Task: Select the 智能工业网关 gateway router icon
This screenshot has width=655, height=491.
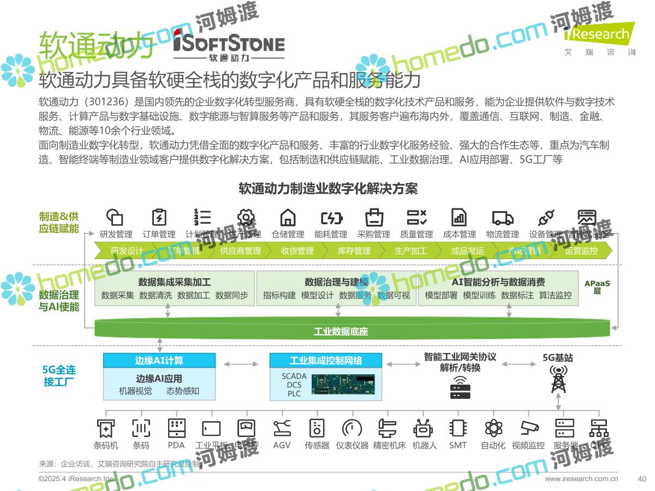Action: click(460, 386)
